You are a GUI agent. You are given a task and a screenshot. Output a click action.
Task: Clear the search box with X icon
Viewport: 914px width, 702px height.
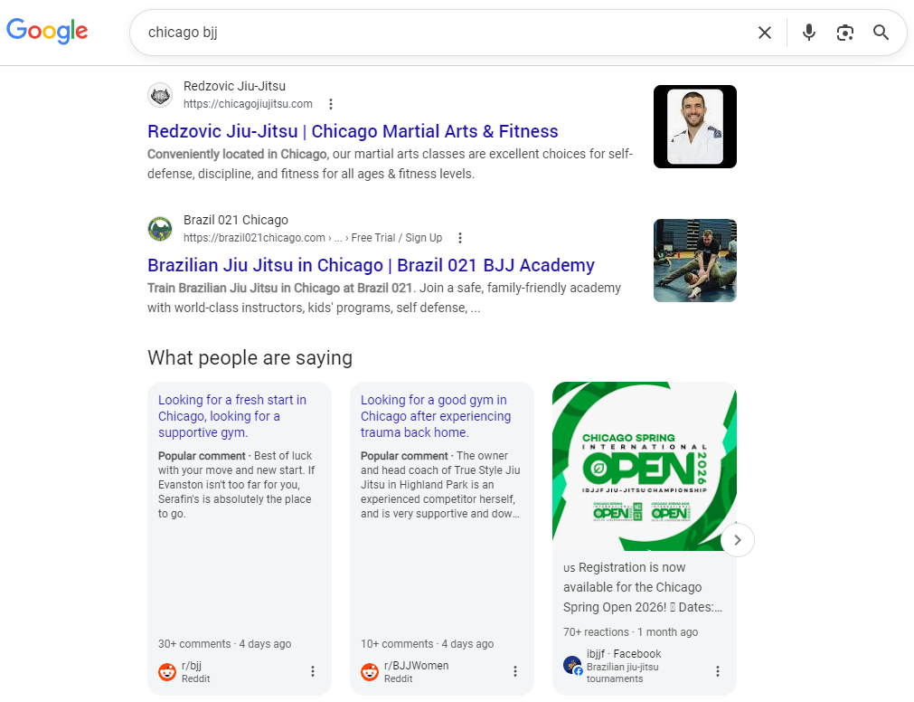pos(764,33)
